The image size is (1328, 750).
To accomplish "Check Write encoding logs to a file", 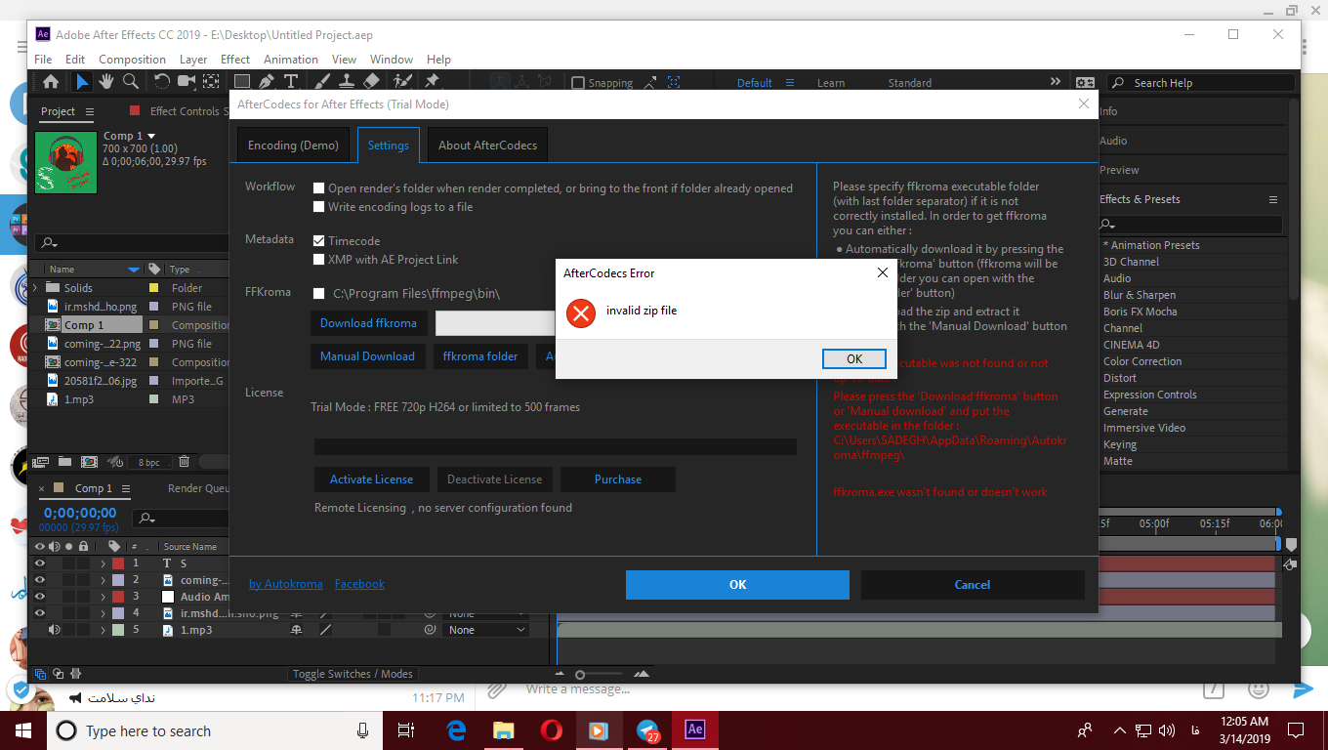I will 319,207.
